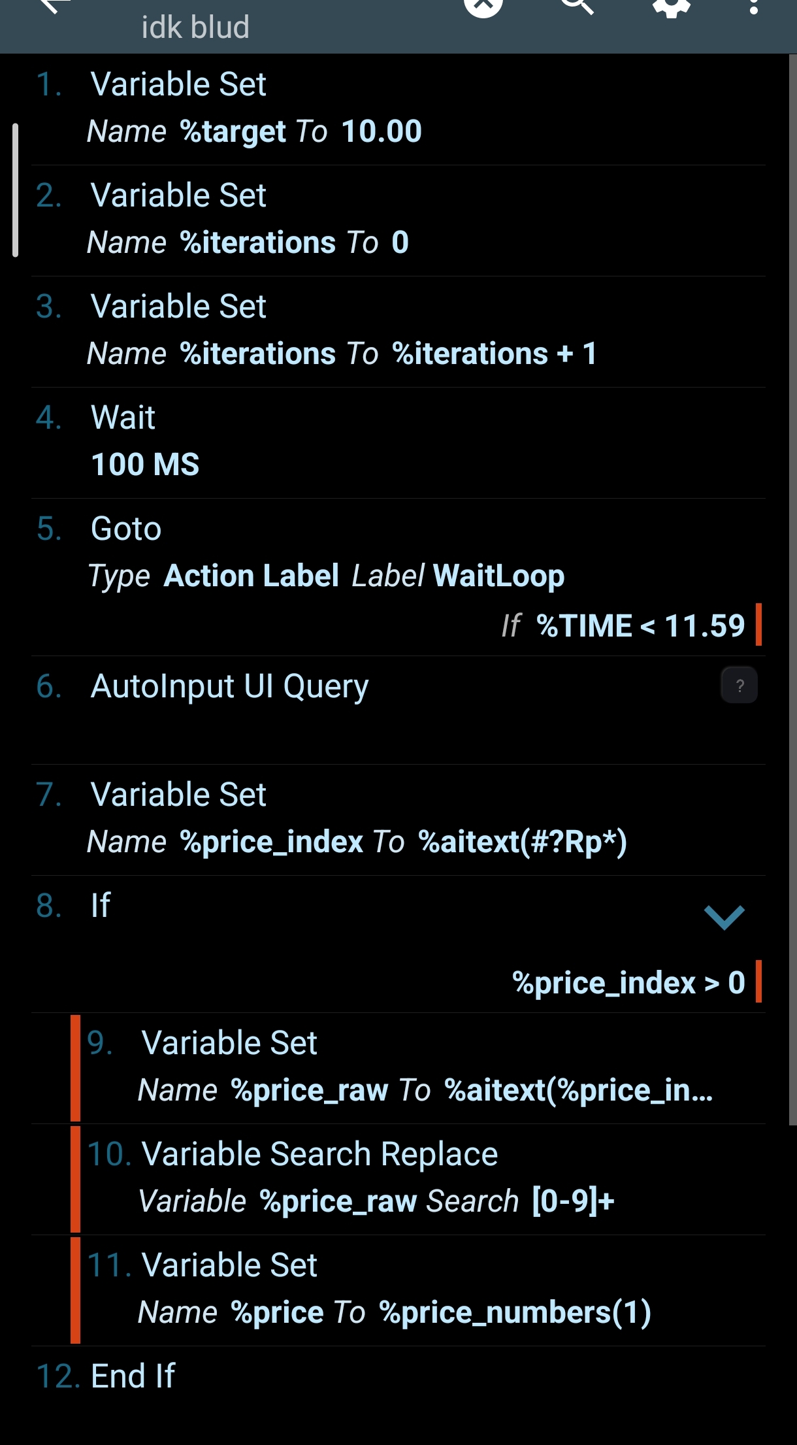Viewport: 797px width, 1445px height.
Task: Select the orange condition marker beside %TIME < 11.59
Action: point(758,625)
